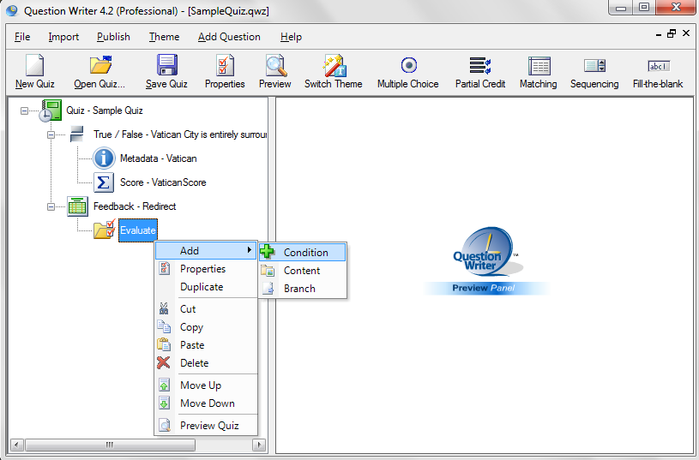699x460 pixels.
Task: Open quiz Properties from the toolbar
Action: pos(225,65)
